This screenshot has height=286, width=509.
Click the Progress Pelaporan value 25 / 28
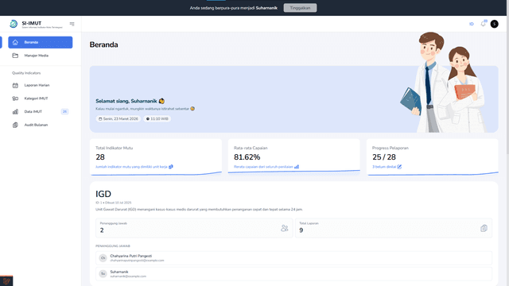click(x=384, y=157)
